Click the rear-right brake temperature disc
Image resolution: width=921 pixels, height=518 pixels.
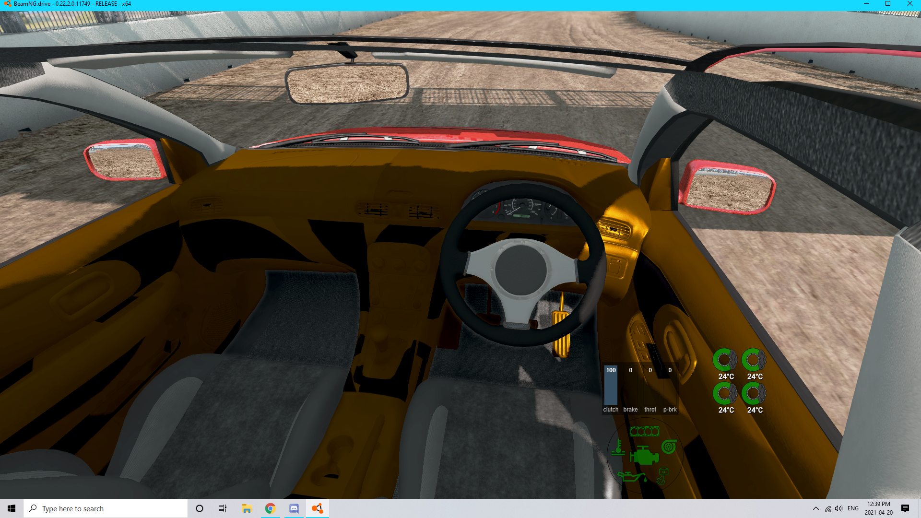tap(754, 393)
